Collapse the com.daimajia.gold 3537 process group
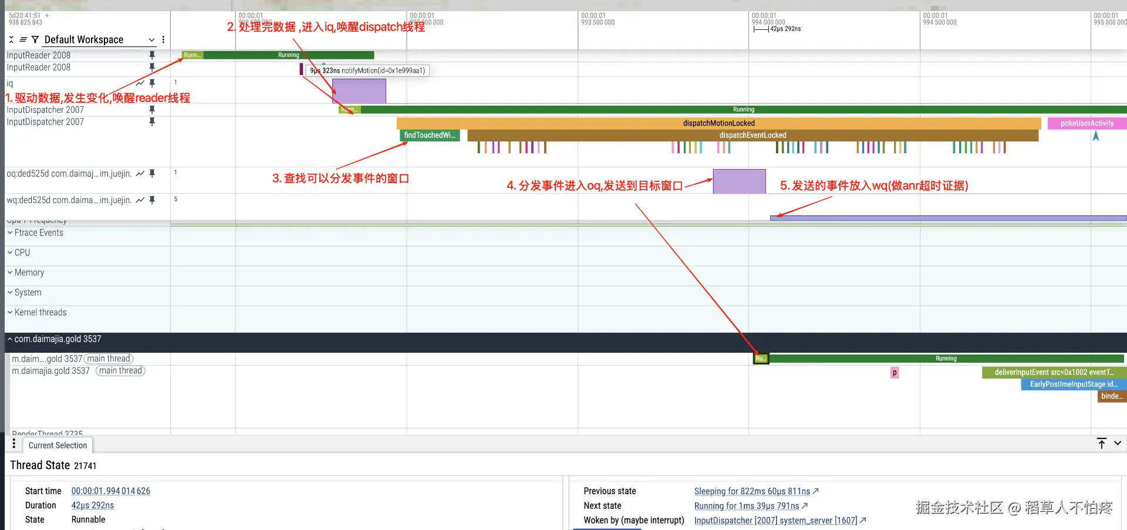Viewport: 1127px width, 530px height. pos(10,339)
